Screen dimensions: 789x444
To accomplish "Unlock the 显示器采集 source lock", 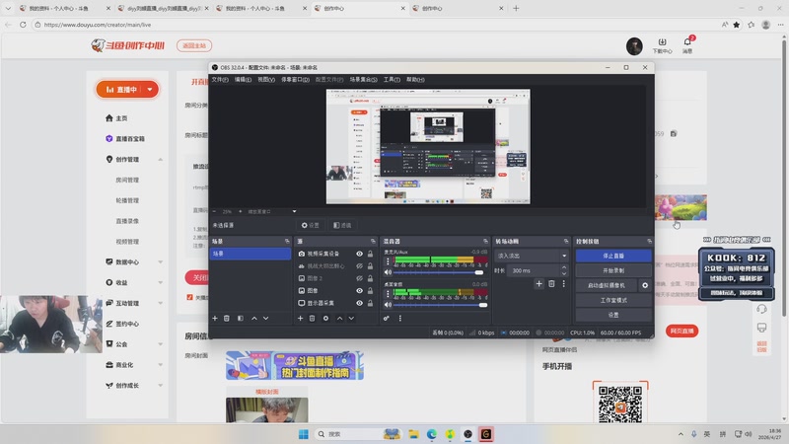I will click(371, 303).
